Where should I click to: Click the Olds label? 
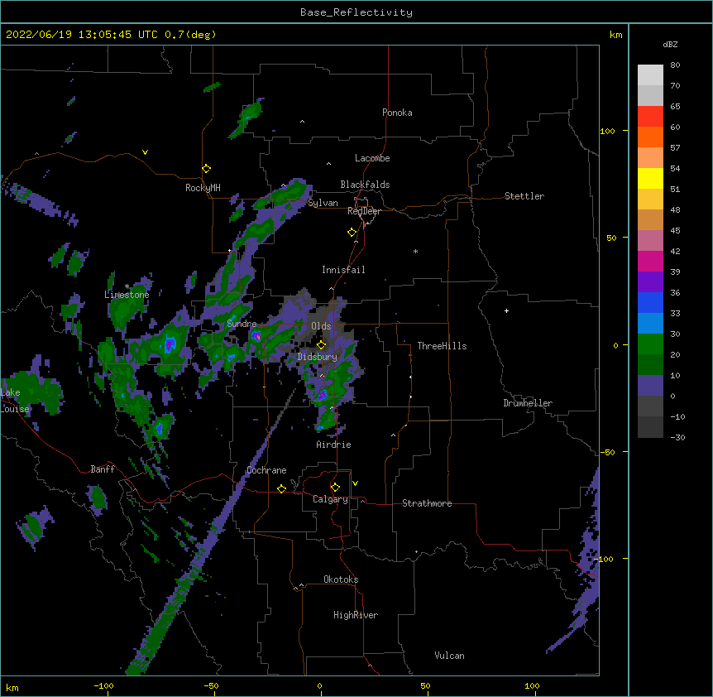pyautogui.click(x=321, y=326)
